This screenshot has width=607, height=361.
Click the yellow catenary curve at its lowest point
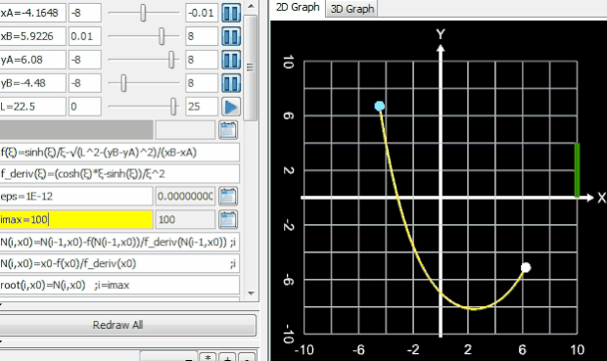474,308
